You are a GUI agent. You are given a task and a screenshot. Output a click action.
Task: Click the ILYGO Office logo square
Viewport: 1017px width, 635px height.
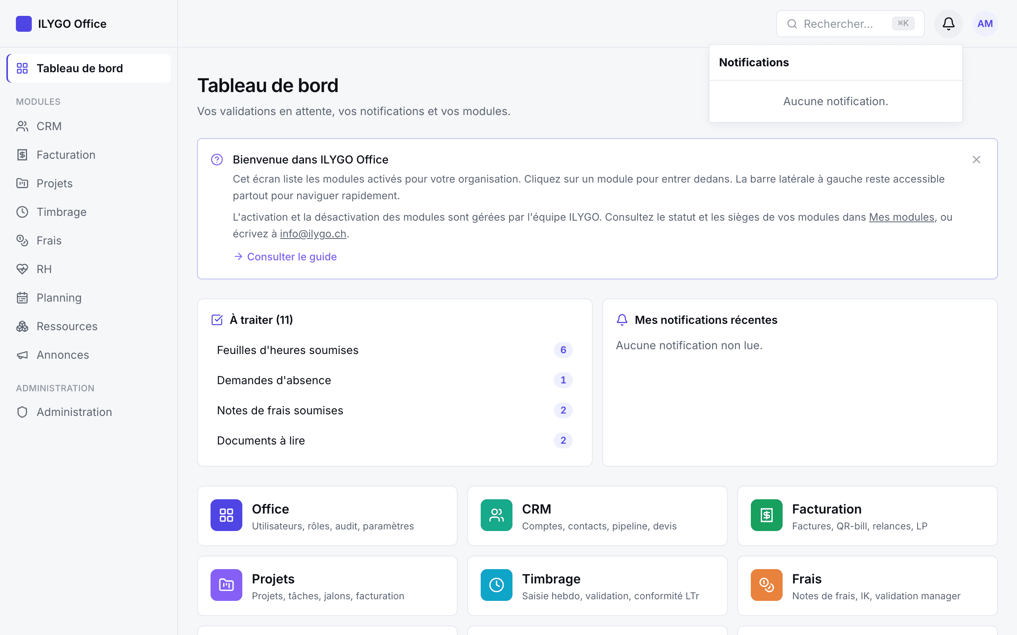(23, 24)
